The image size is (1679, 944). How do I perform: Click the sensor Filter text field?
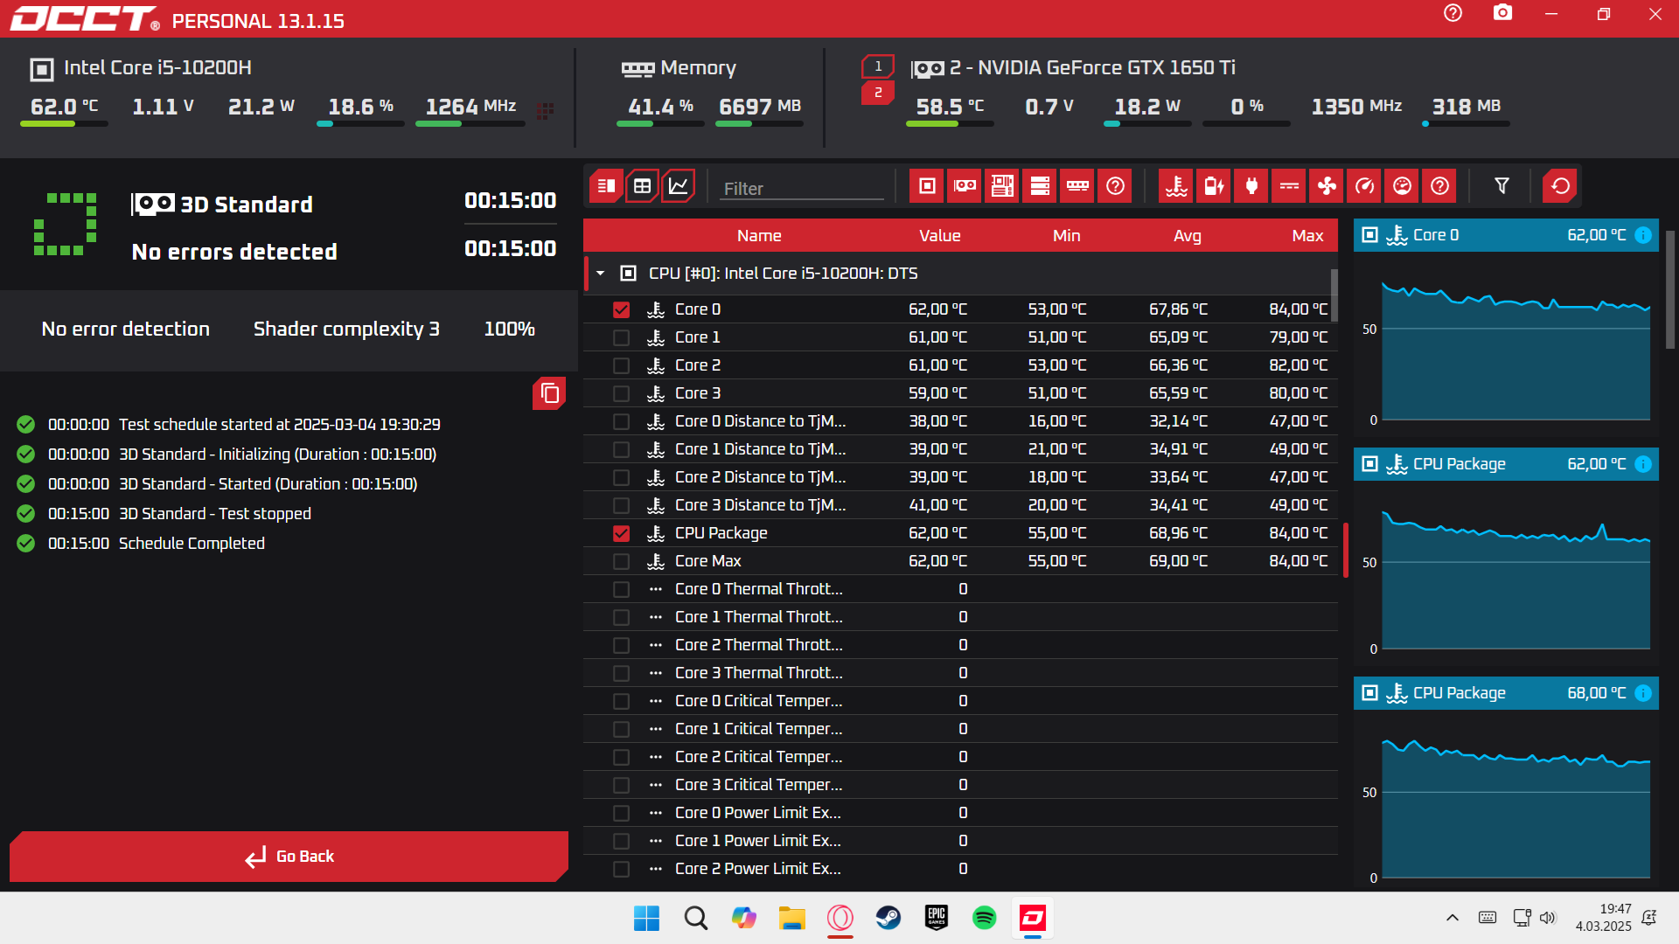pos(801,189)
